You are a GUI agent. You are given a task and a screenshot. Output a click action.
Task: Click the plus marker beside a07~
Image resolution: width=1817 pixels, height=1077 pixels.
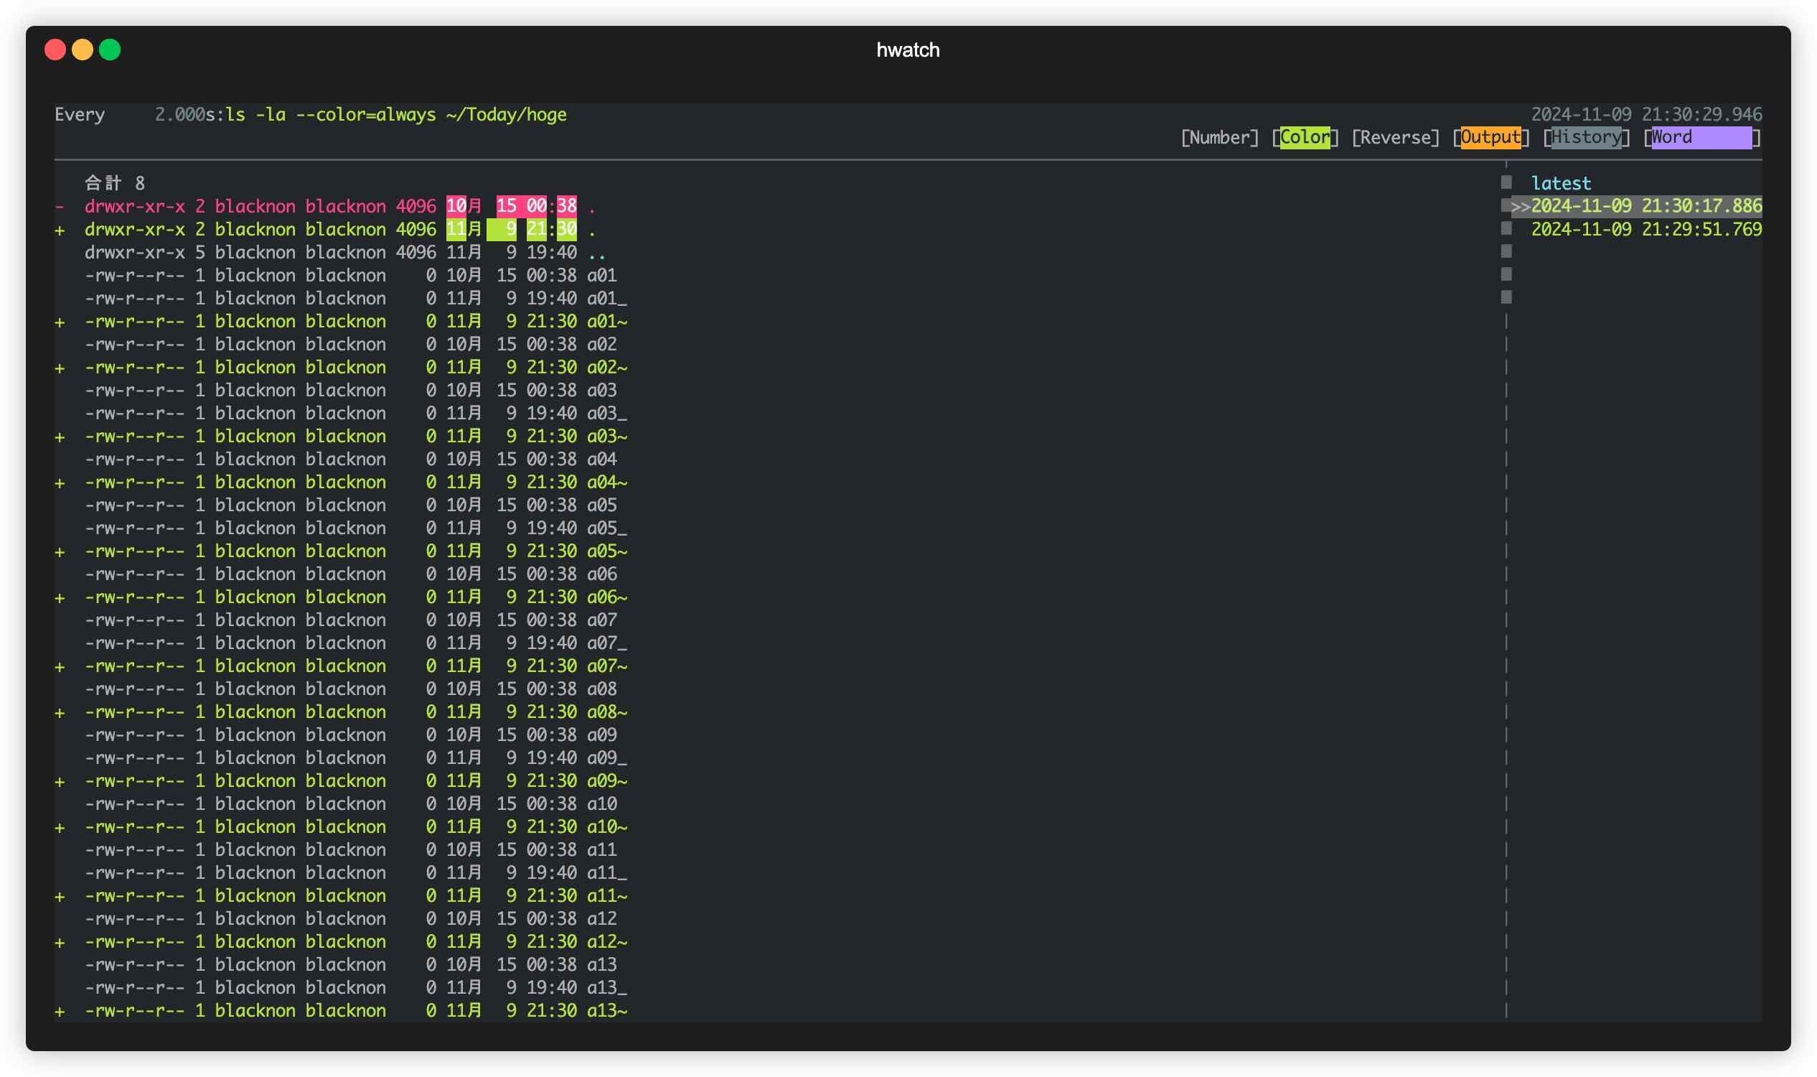60,666
